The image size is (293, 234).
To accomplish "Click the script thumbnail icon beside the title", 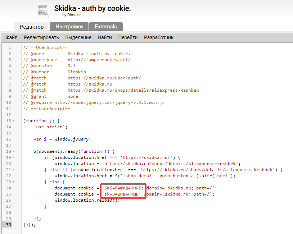I will [x=43, y=10].
